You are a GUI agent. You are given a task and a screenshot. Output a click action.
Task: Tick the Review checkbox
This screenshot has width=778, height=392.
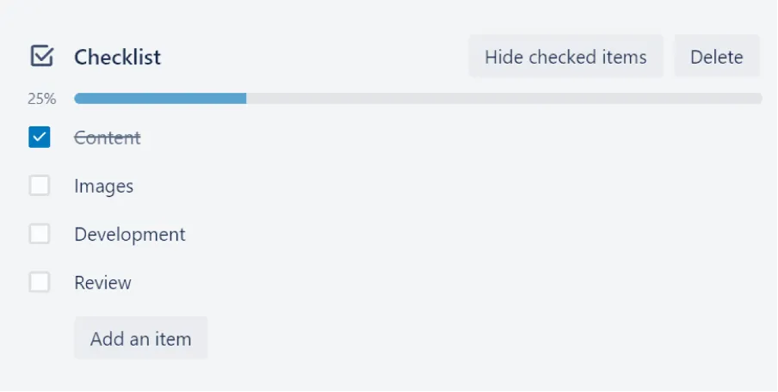point(40,282)
